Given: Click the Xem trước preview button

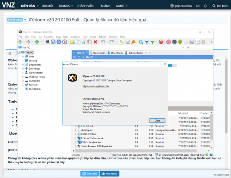Looking at the screenshot, I should (109, 174).
